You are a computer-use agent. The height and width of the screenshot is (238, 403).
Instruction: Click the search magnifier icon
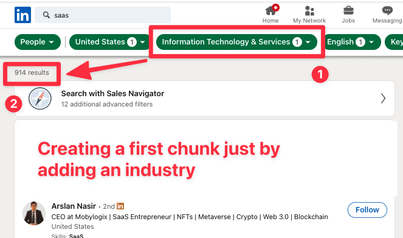46,15
